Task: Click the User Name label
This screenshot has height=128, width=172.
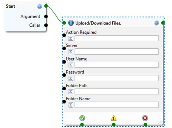Action: [x=77, y=59]
